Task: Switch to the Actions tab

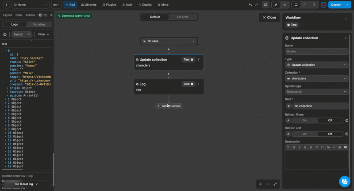Action: (30, 15)
